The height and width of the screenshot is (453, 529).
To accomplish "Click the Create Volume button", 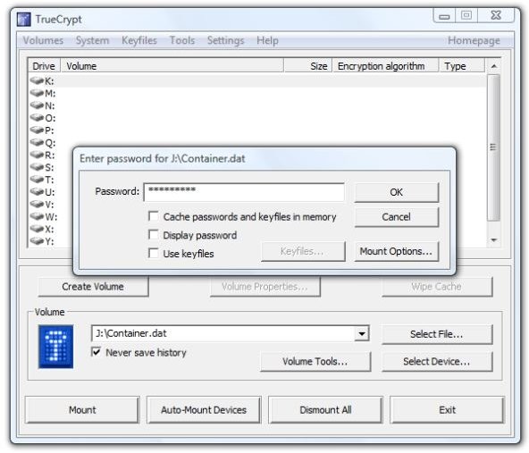I will pos(93,287).
